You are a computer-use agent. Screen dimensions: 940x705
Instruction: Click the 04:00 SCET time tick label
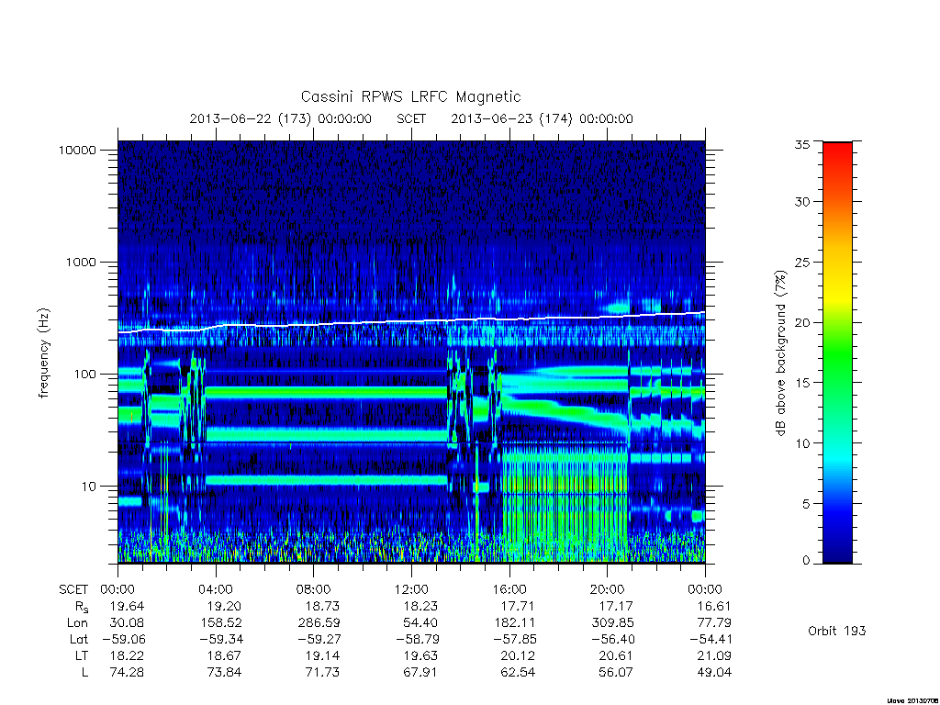(x=215, y=589)
